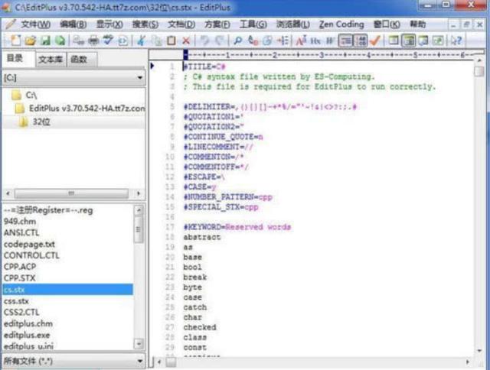Image resolution: width=490 pixels, height=370 pixels.
Task: Select the 函数 tab
Action: pos(79,59)
